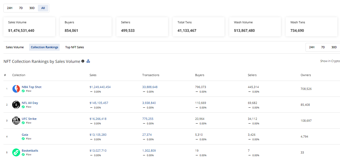
Task: Select the 30D range at the top left
Action: (32, 8)
